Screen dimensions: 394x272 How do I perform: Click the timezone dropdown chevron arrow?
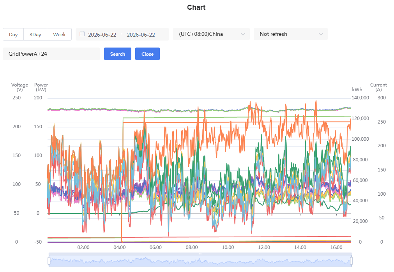pos(243,34)
